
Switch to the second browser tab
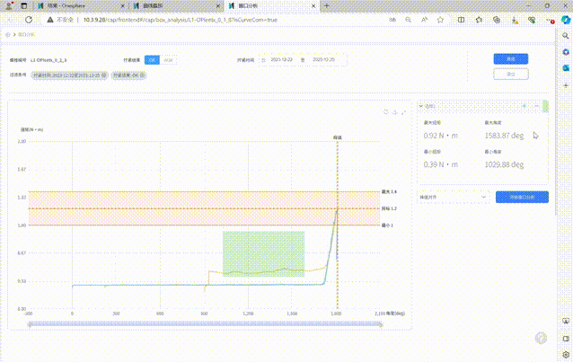[x=175, y=6]
